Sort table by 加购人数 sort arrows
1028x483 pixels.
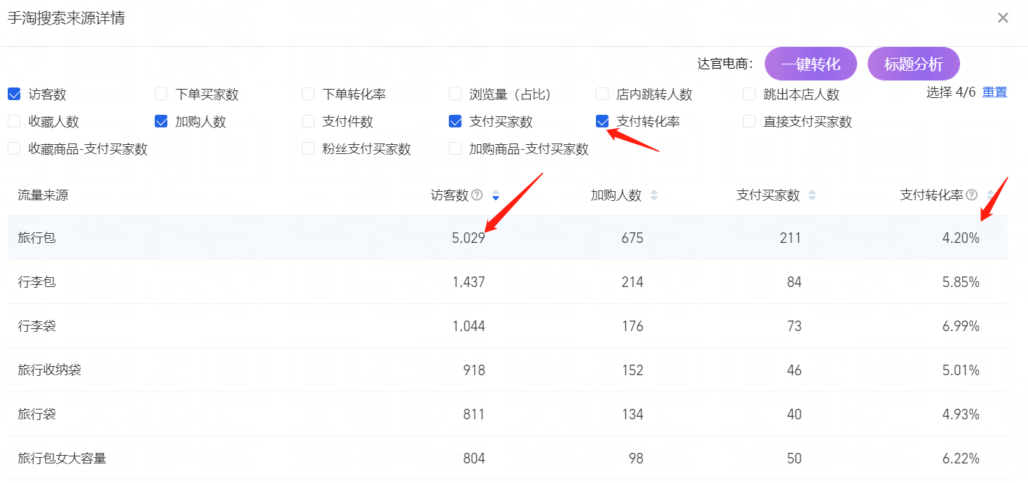tap(654, 195)
